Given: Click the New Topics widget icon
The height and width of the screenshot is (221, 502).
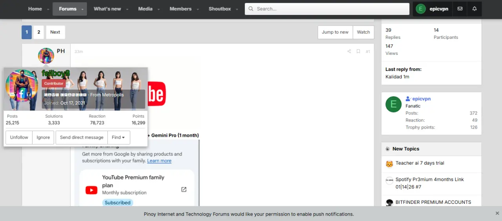Looking at the screenshot, I should pyautogui.click(x=388, y=149).
